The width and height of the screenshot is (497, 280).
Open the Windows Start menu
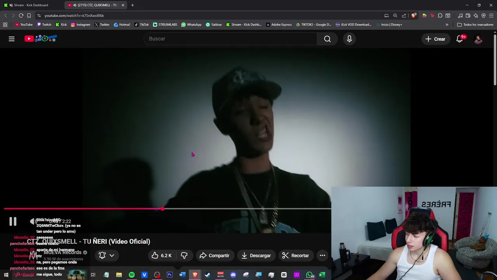pyautogui.click(x=6, y=275)
